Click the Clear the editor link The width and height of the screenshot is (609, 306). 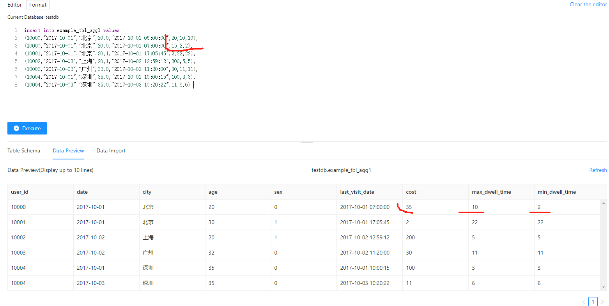pos(588,4)
